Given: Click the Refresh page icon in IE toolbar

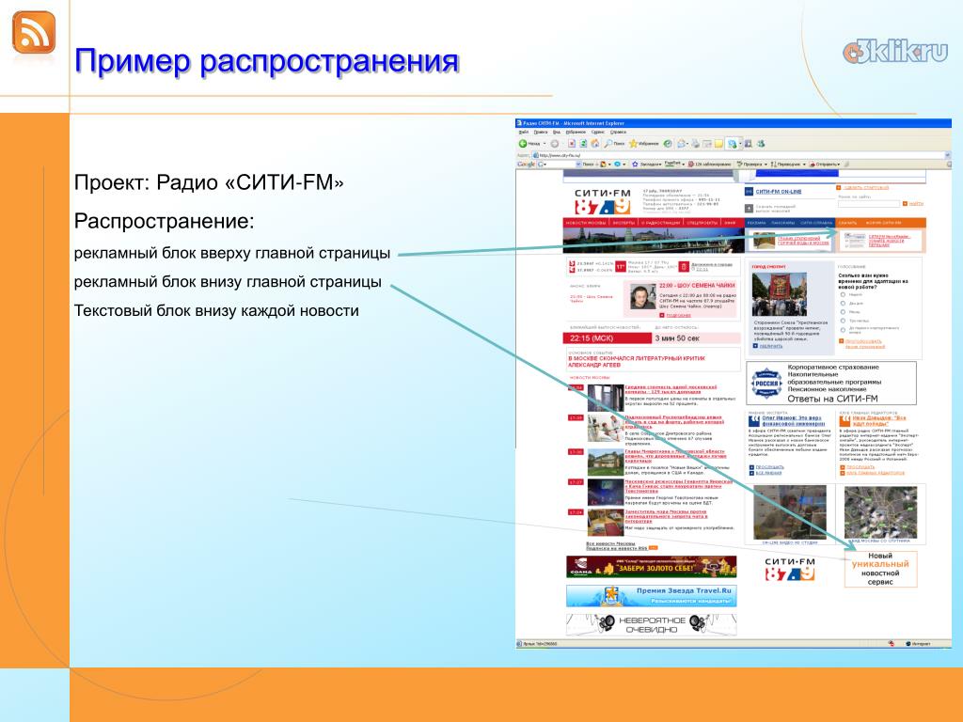Looking at the screenshot, I should click(583, 144).
